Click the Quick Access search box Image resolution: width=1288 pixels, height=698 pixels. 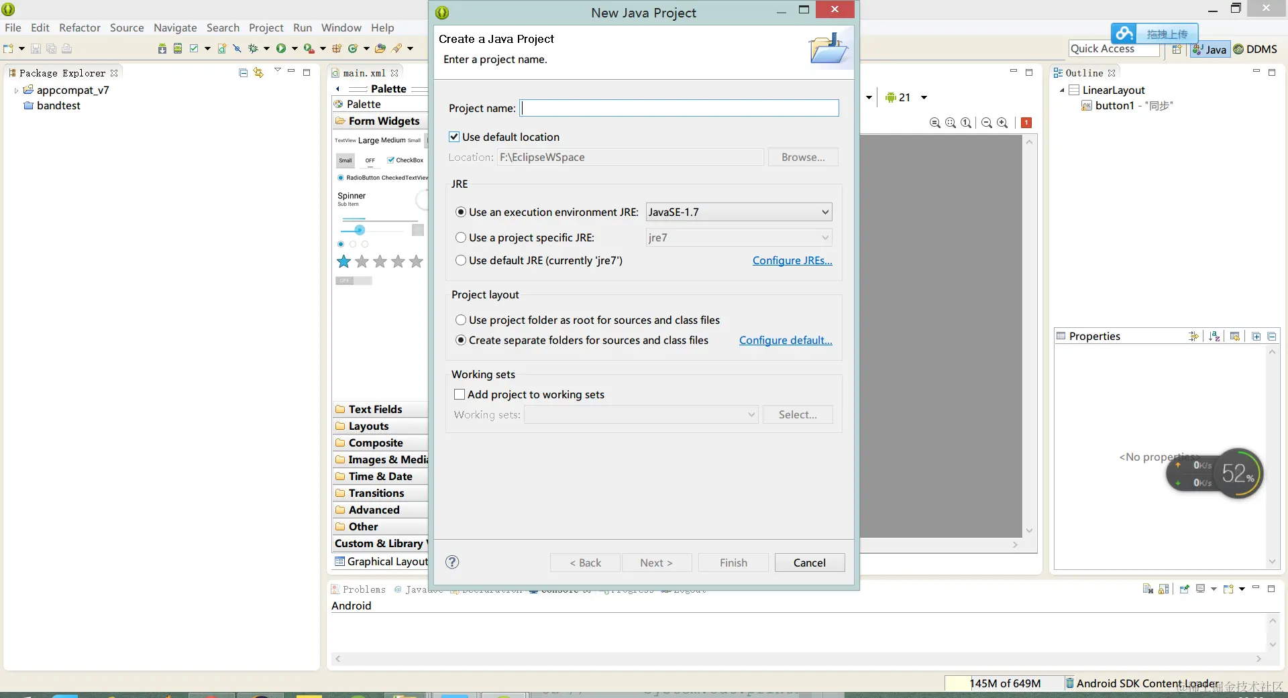click(1114, 49)
